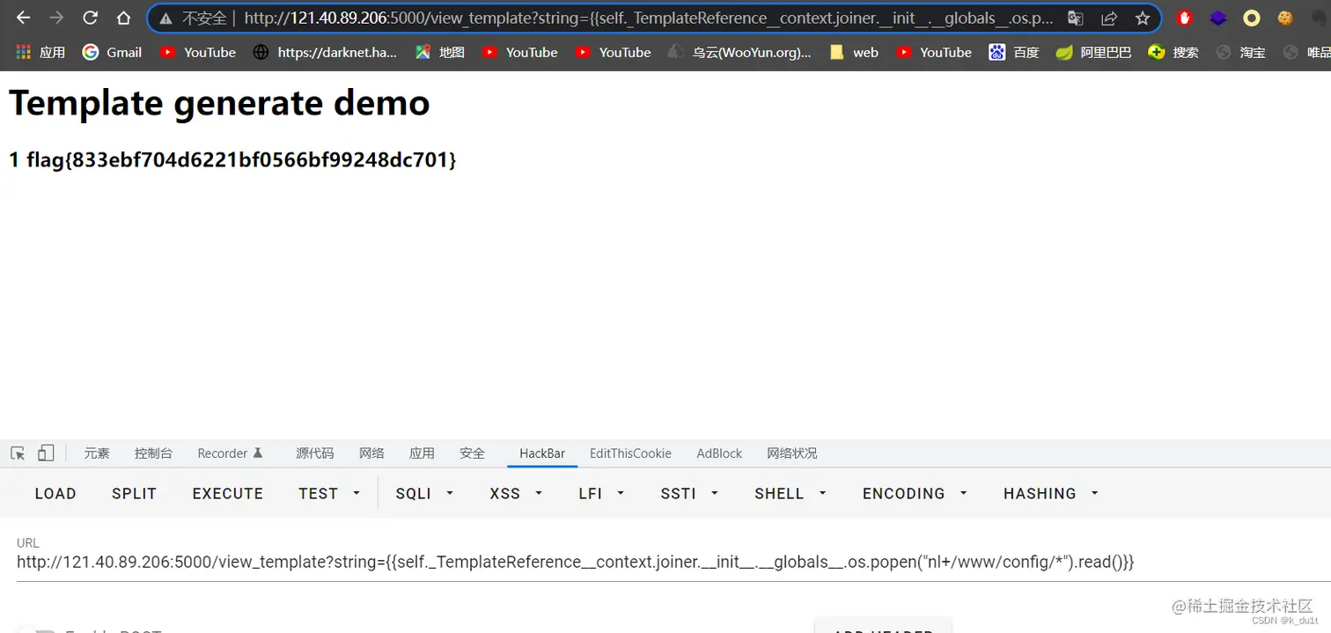
Task: Open the 阿里巴巴 bookmark
Action: click(1094, 52)
